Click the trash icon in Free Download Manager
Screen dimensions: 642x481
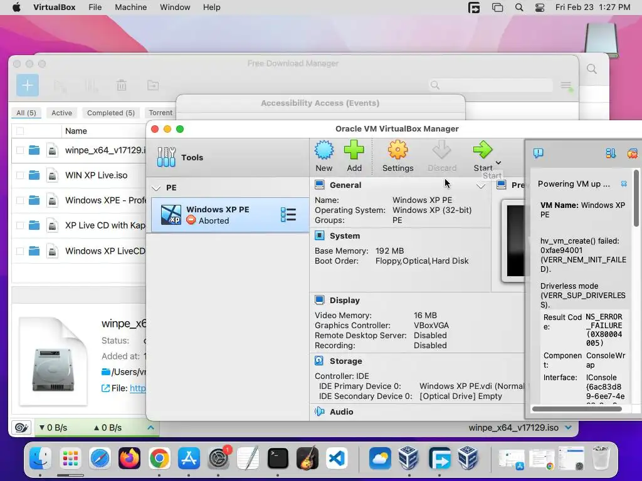click(x=121, y=85)
